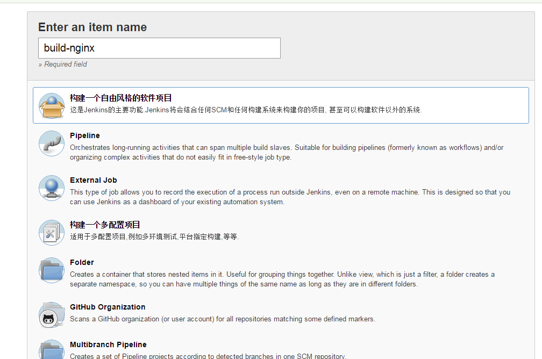The height and width of the screenshot is (359, 542).
Task: Click the GitHub Organization octocat icon
Action: point(52,315)
